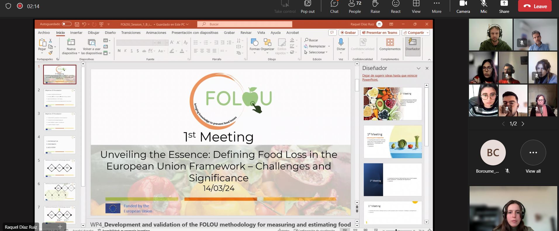
Task: Select slide 2 thumbnail in the panel
Action: (x=60, y=98)
